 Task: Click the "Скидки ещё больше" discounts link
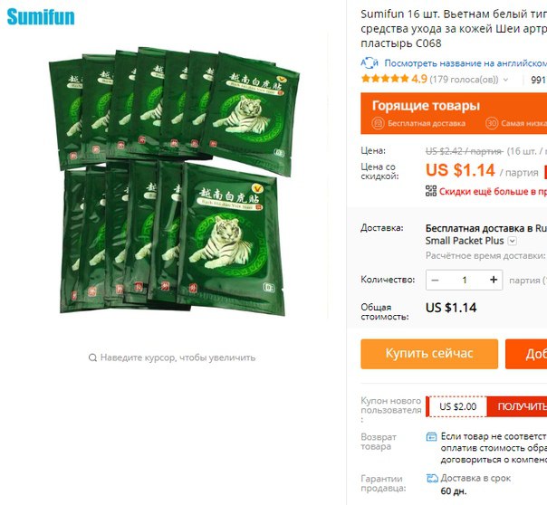pyautogui.click(x=493, y=191)
